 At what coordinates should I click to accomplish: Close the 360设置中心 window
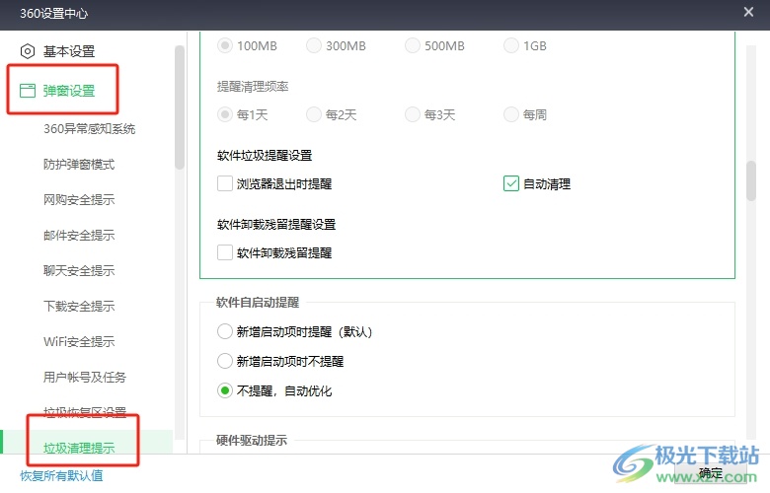748,12
